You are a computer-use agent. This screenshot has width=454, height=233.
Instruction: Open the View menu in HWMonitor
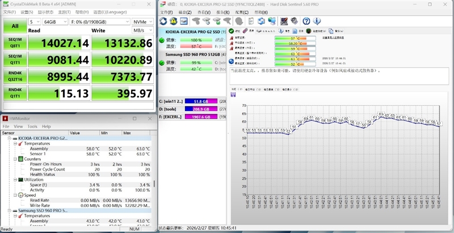18,126
